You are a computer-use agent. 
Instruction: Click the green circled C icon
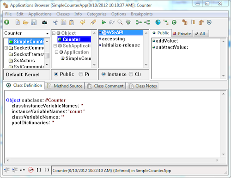[174, 22]
